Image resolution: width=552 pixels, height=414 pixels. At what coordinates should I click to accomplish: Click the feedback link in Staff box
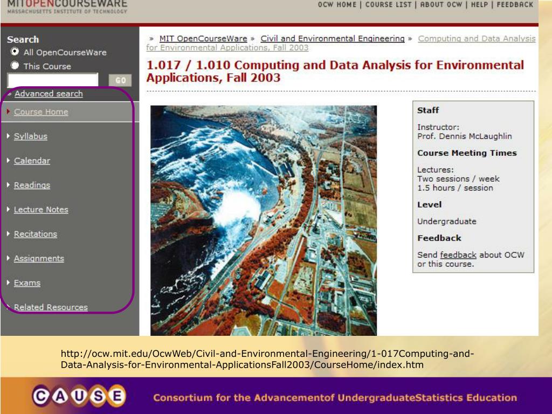(458, 255)
